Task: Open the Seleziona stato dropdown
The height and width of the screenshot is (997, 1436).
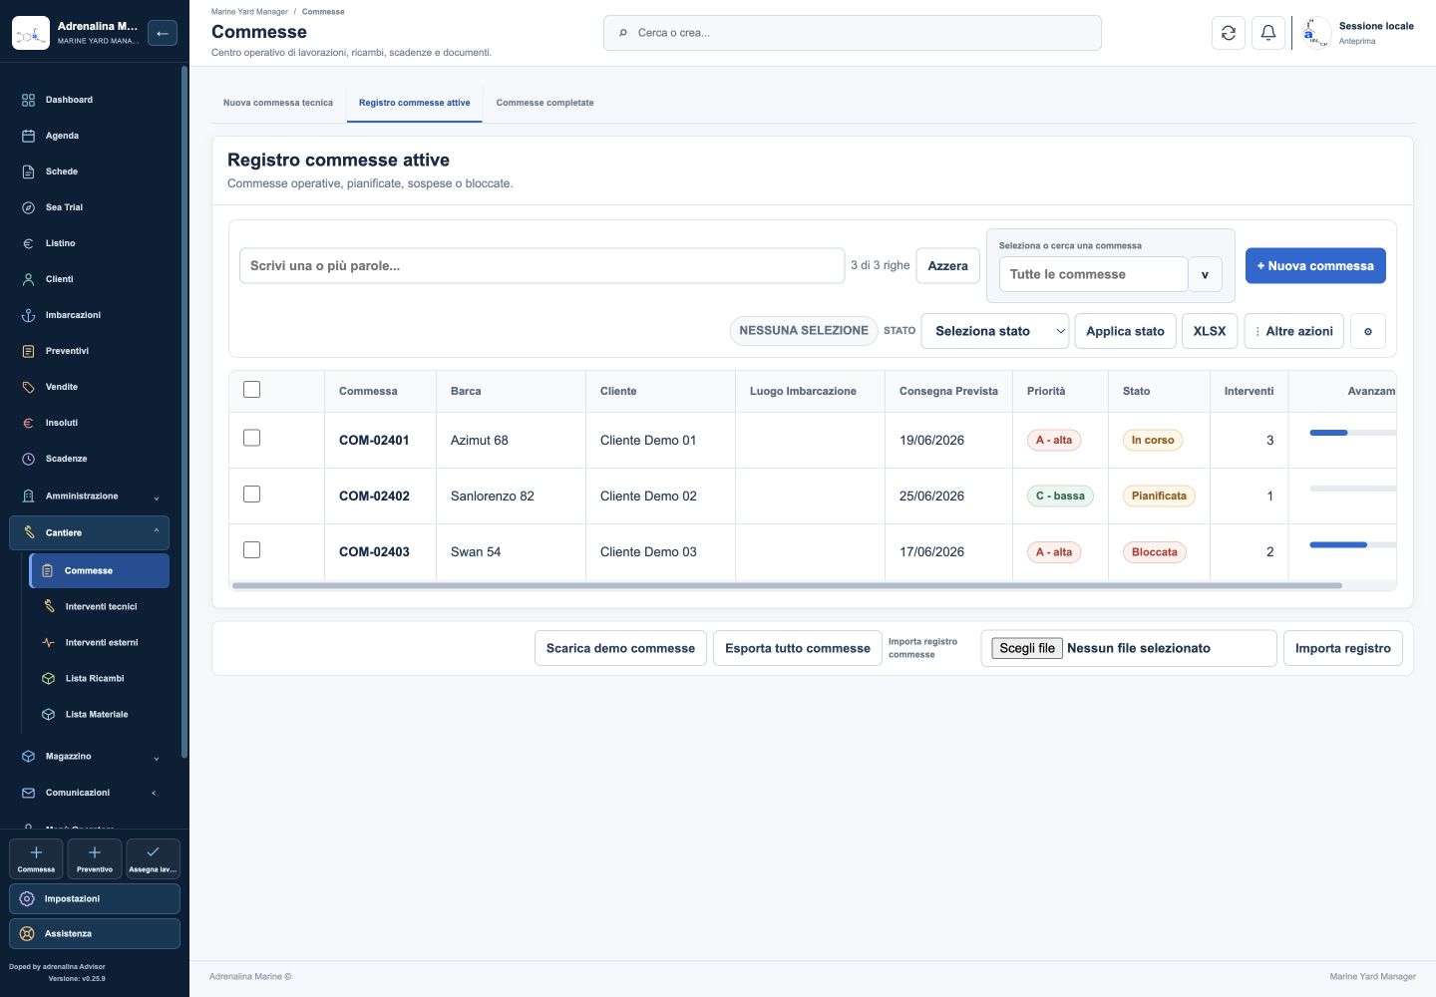Action: tap(995, 331)
